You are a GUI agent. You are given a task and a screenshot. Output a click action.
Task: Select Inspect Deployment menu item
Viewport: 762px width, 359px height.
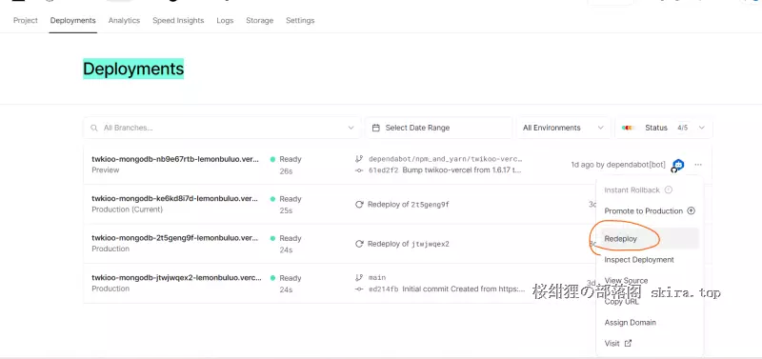pos(650,259)
